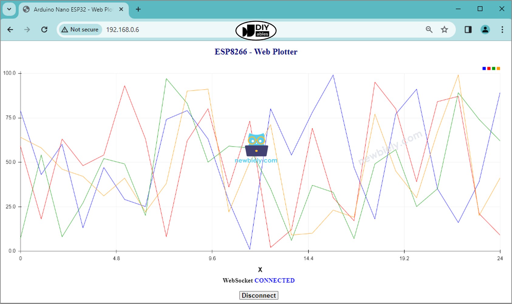Open a new browser tab with plus button
Screen dimensions: 512x304
pyautogui.click(x=138, y=9)
